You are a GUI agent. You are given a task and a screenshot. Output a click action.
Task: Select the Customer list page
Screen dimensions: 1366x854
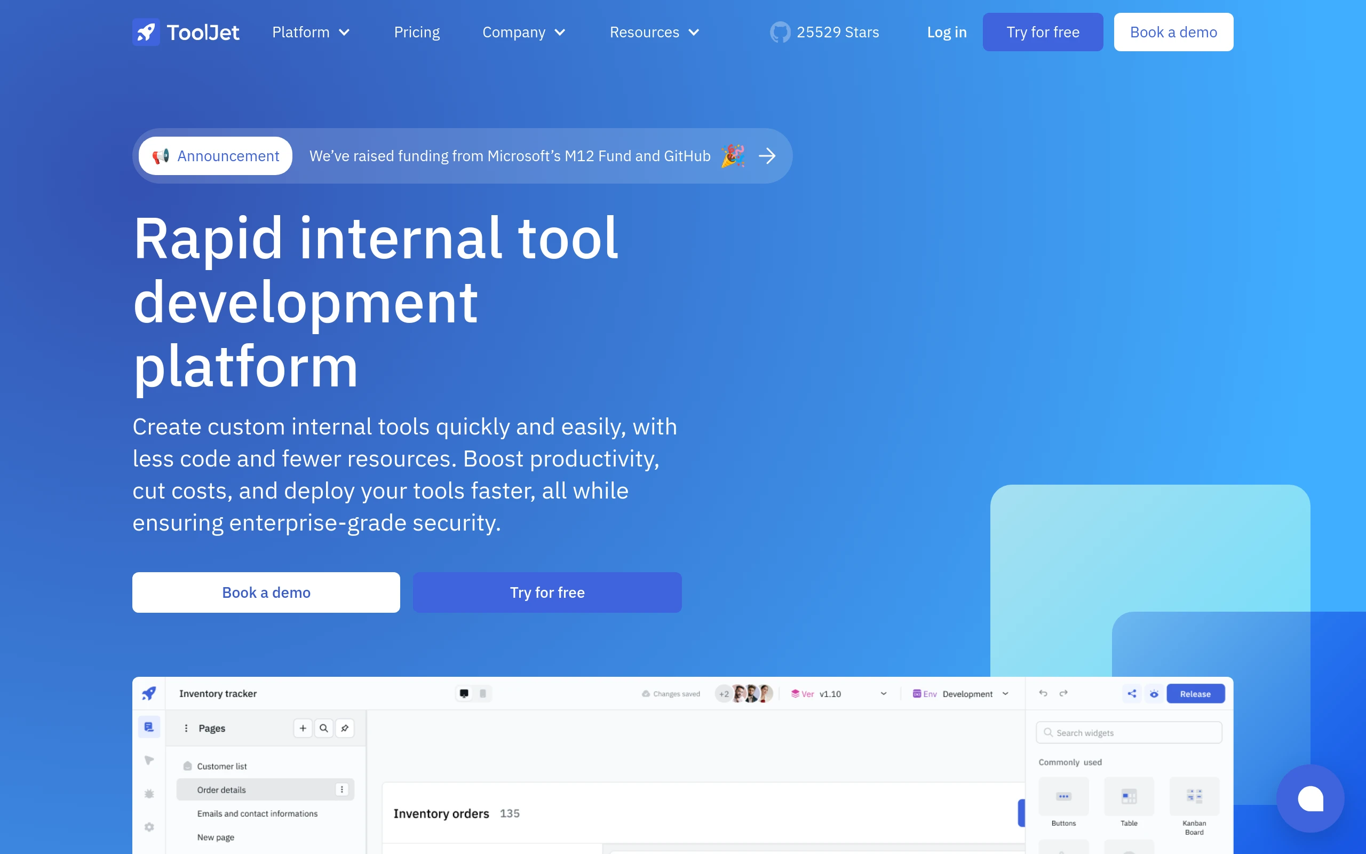pyautogui.click(x=222, y=766)
